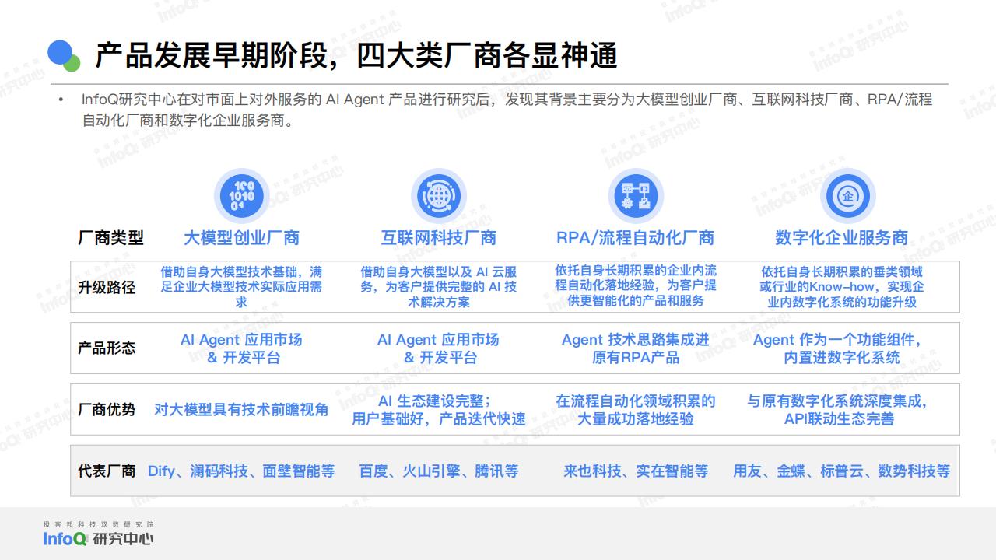996x560 pixels.
Task: Click the footer text 极客邦科技双数研究院
Action: tap(98, 524)
